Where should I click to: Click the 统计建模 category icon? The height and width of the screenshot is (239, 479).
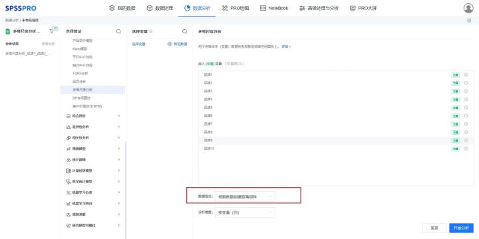[x=69, y=160]
